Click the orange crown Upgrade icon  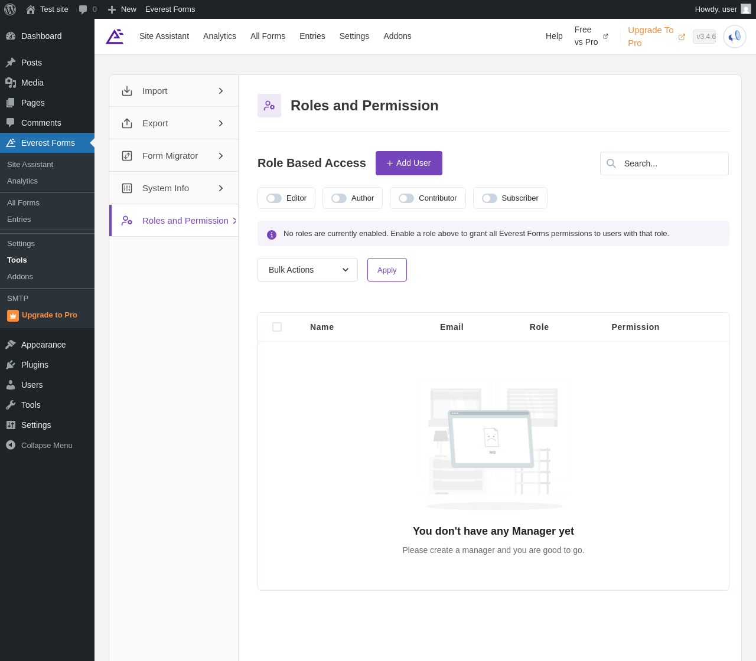(x=13, y=316)
